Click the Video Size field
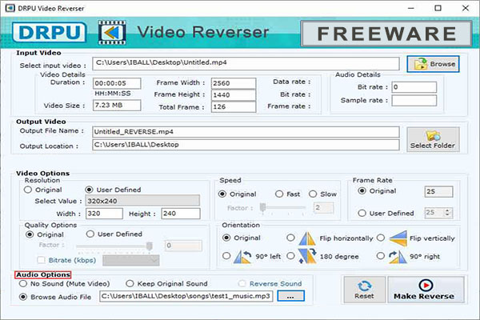 [117, 106]
